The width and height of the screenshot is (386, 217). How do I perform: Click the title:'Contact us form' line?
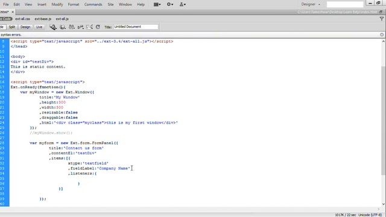77,148
